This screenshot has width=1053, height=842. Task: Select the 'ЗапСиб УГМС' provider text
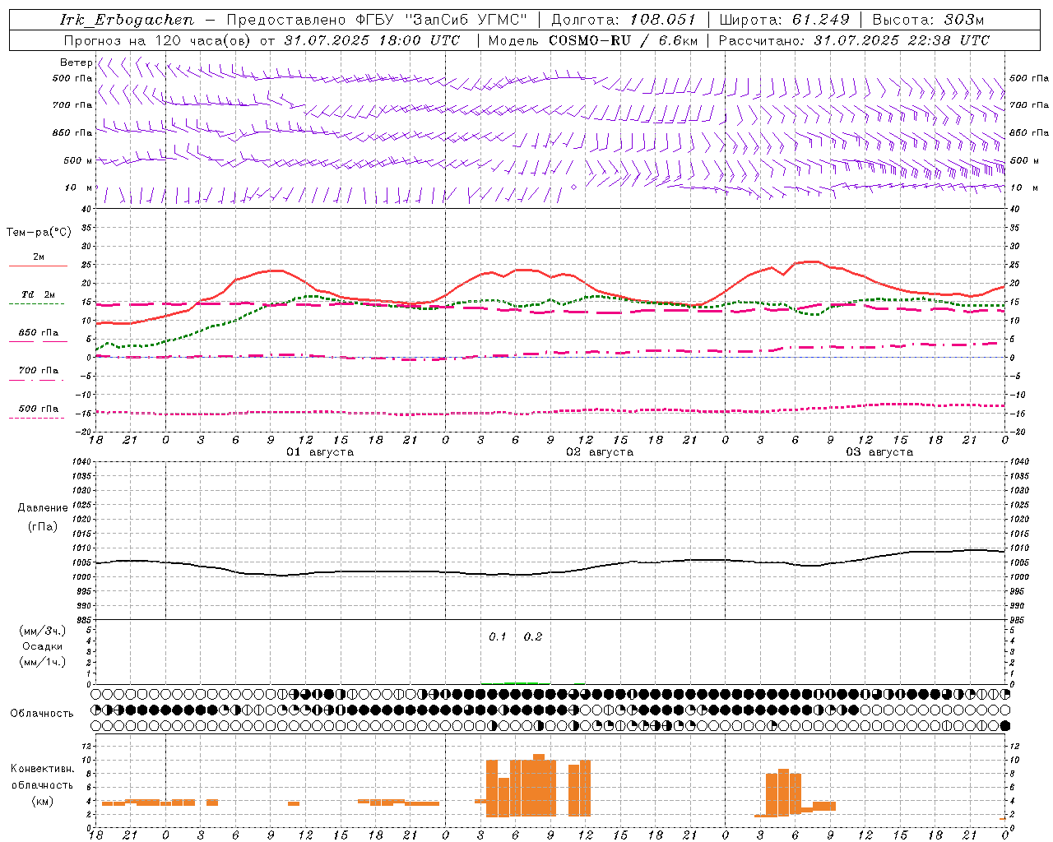[466, 20]
